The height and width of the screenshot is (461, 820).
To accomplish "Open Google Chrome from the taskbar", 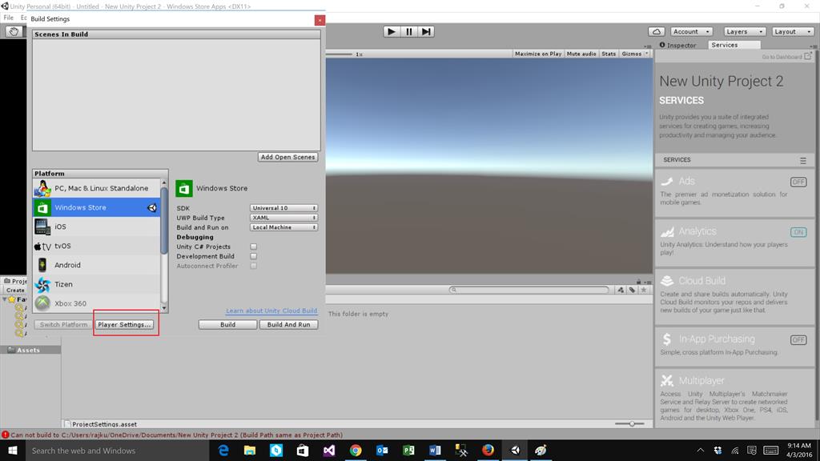I will [356, 451].
